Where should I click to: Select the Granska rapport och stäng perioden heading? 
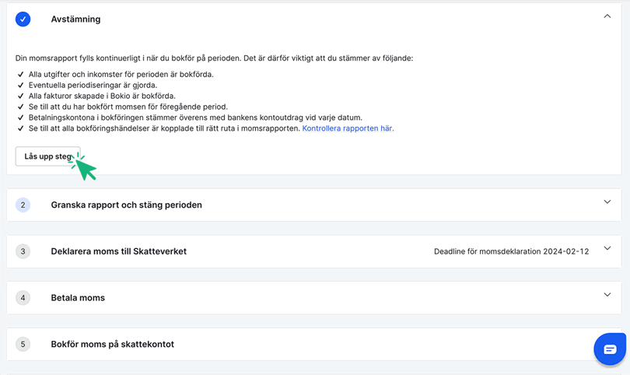pyautogui.click(x=126, y=205)
